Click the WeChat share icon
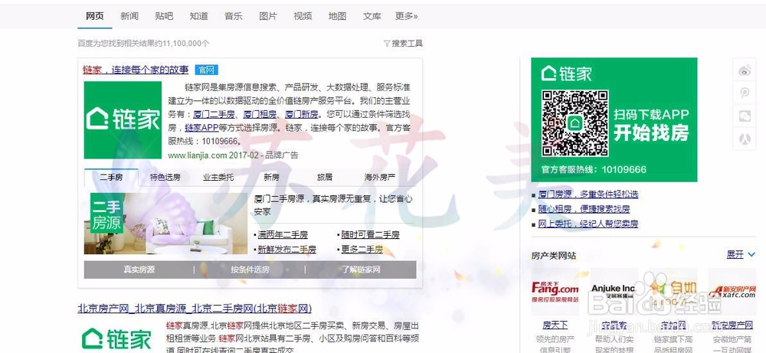Image resolution: width=766 pixels, height=353 pixels. point(745,116)
